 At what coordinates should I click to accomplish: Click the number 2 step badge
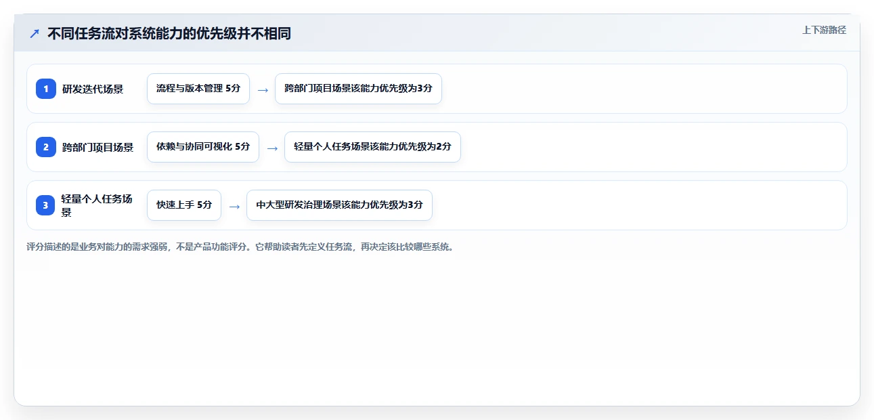pyautogui.click(x=46, y=147)
